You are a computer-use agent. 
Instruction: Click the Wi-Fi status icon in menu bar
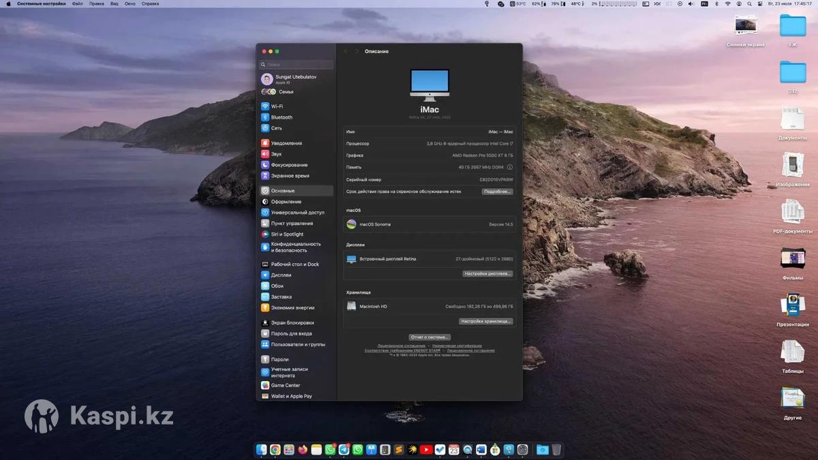pyautogui.click(x=727, y=4)
